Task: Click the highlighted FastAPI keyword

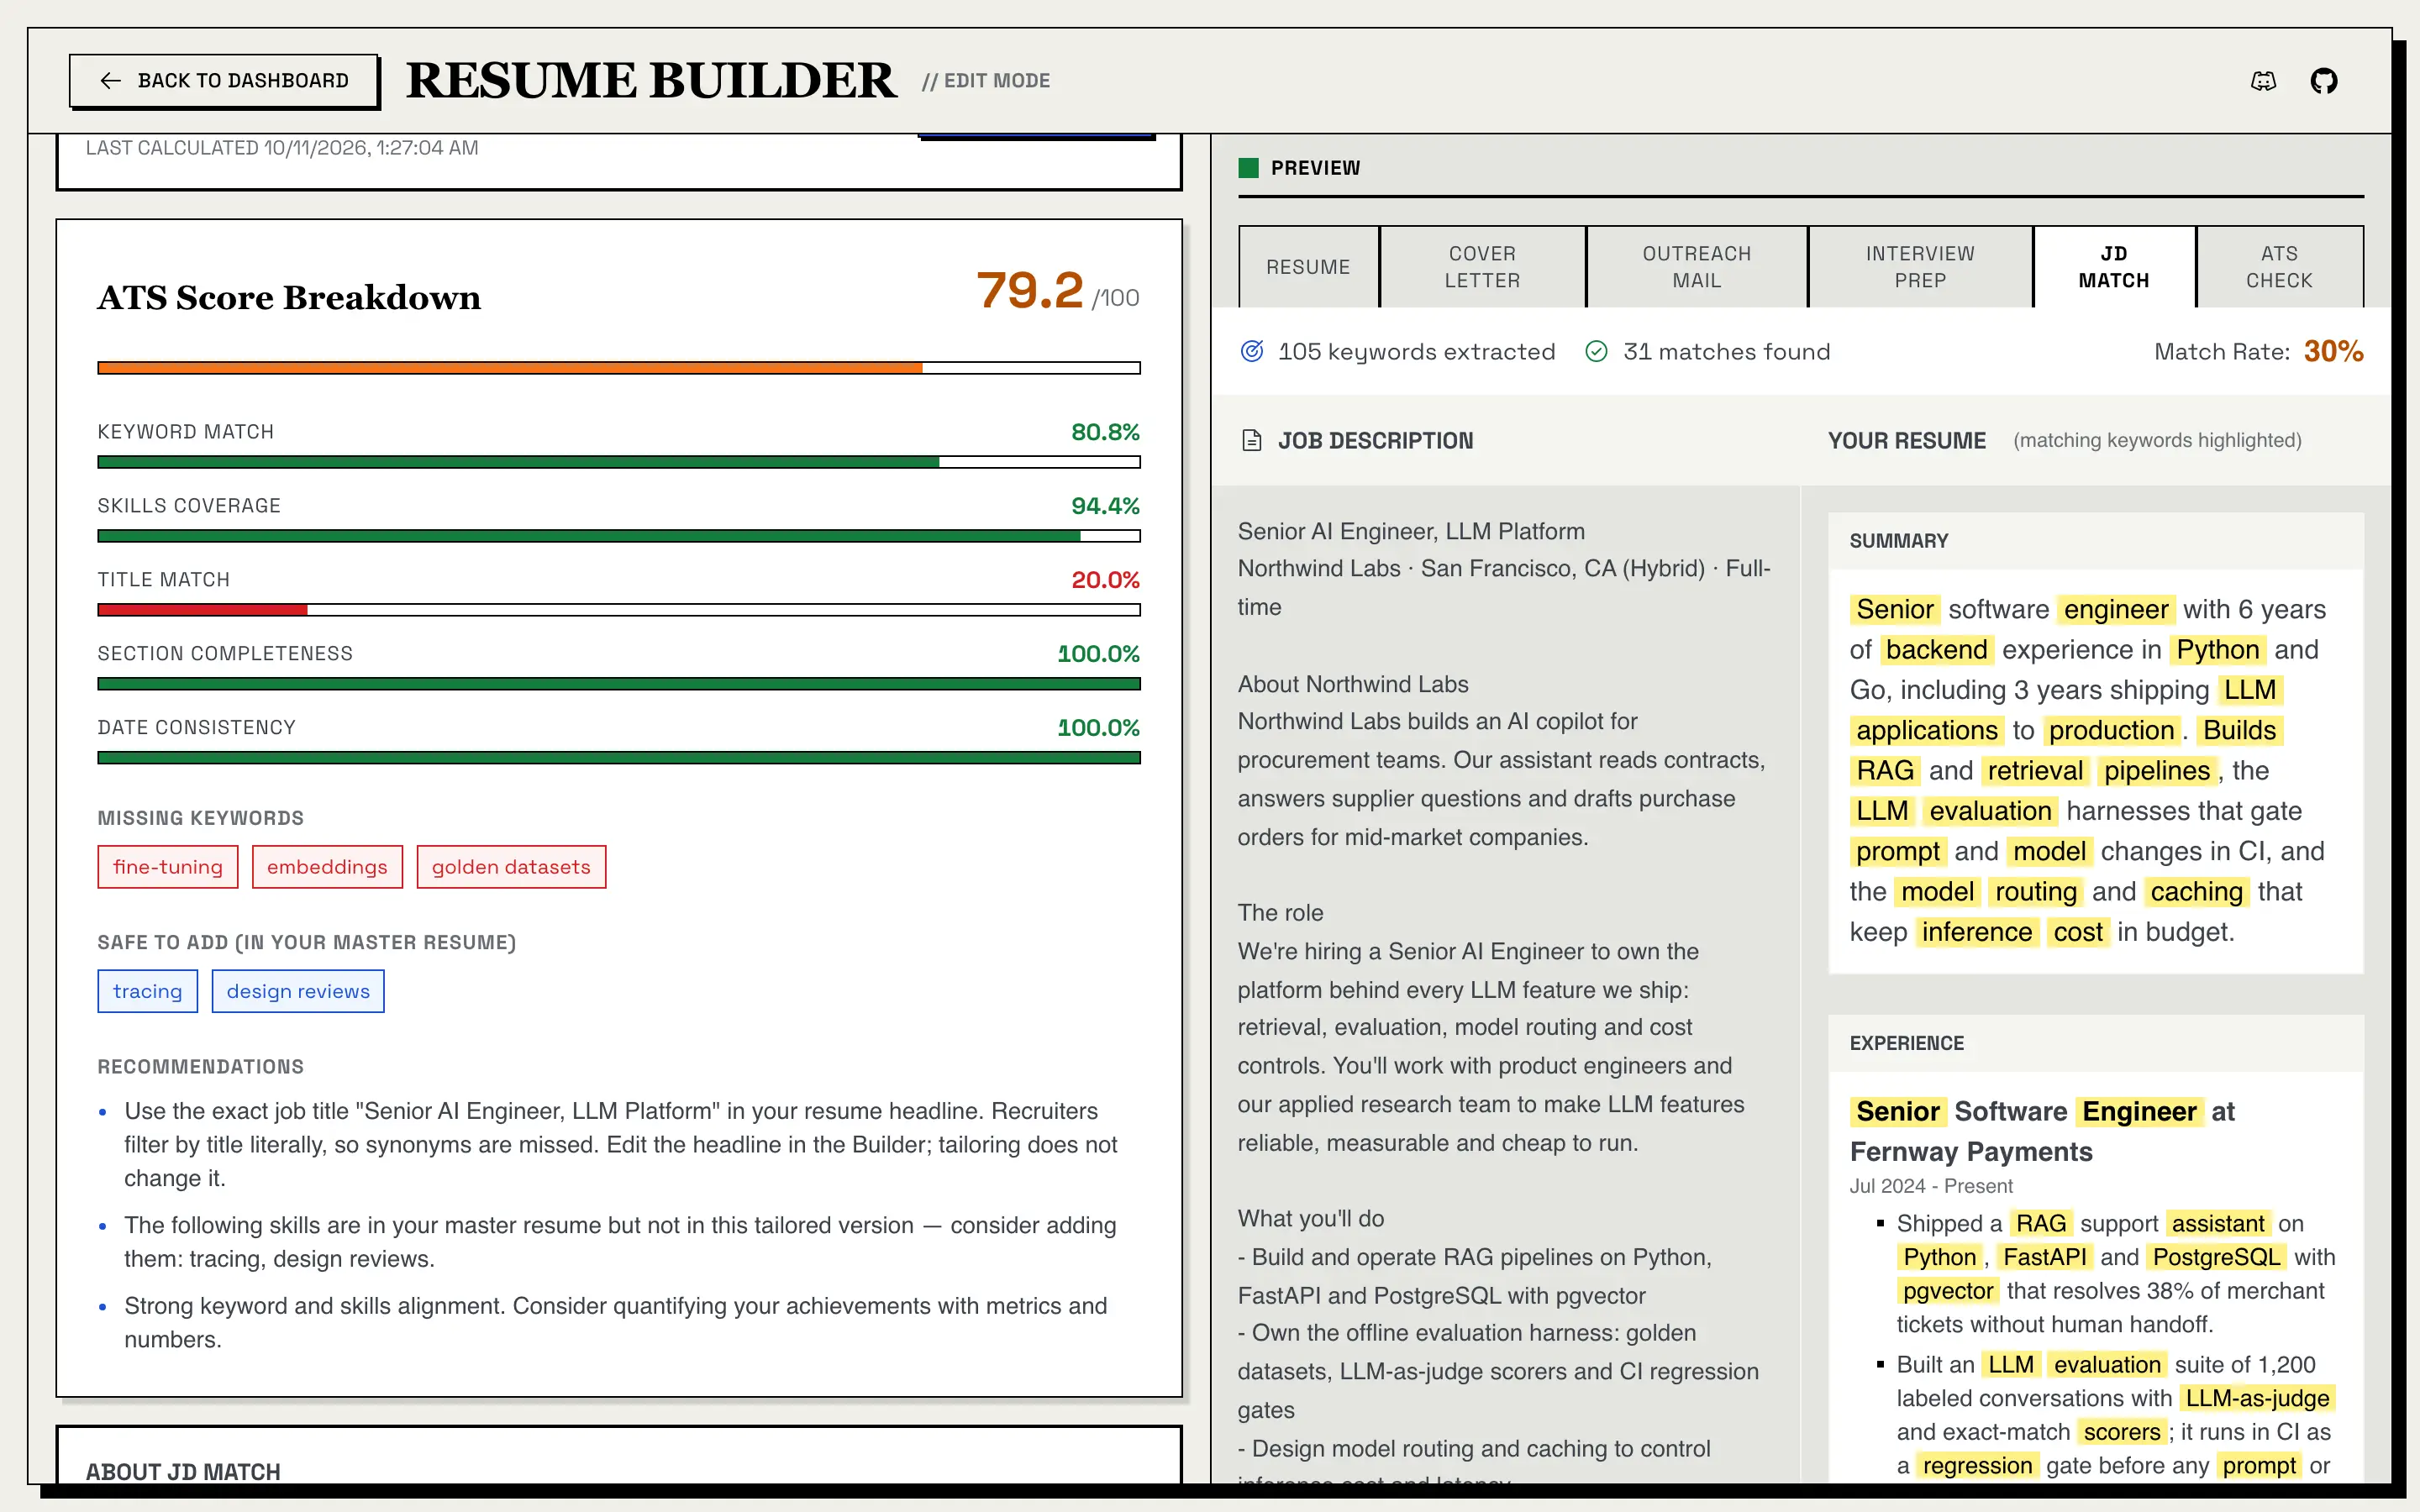Action: click(2045, 1257)
